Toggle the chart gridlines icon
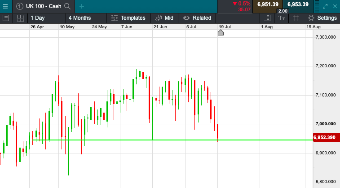Image resolution: width=340 pixels, height=188 pixels. coord(296,18)
